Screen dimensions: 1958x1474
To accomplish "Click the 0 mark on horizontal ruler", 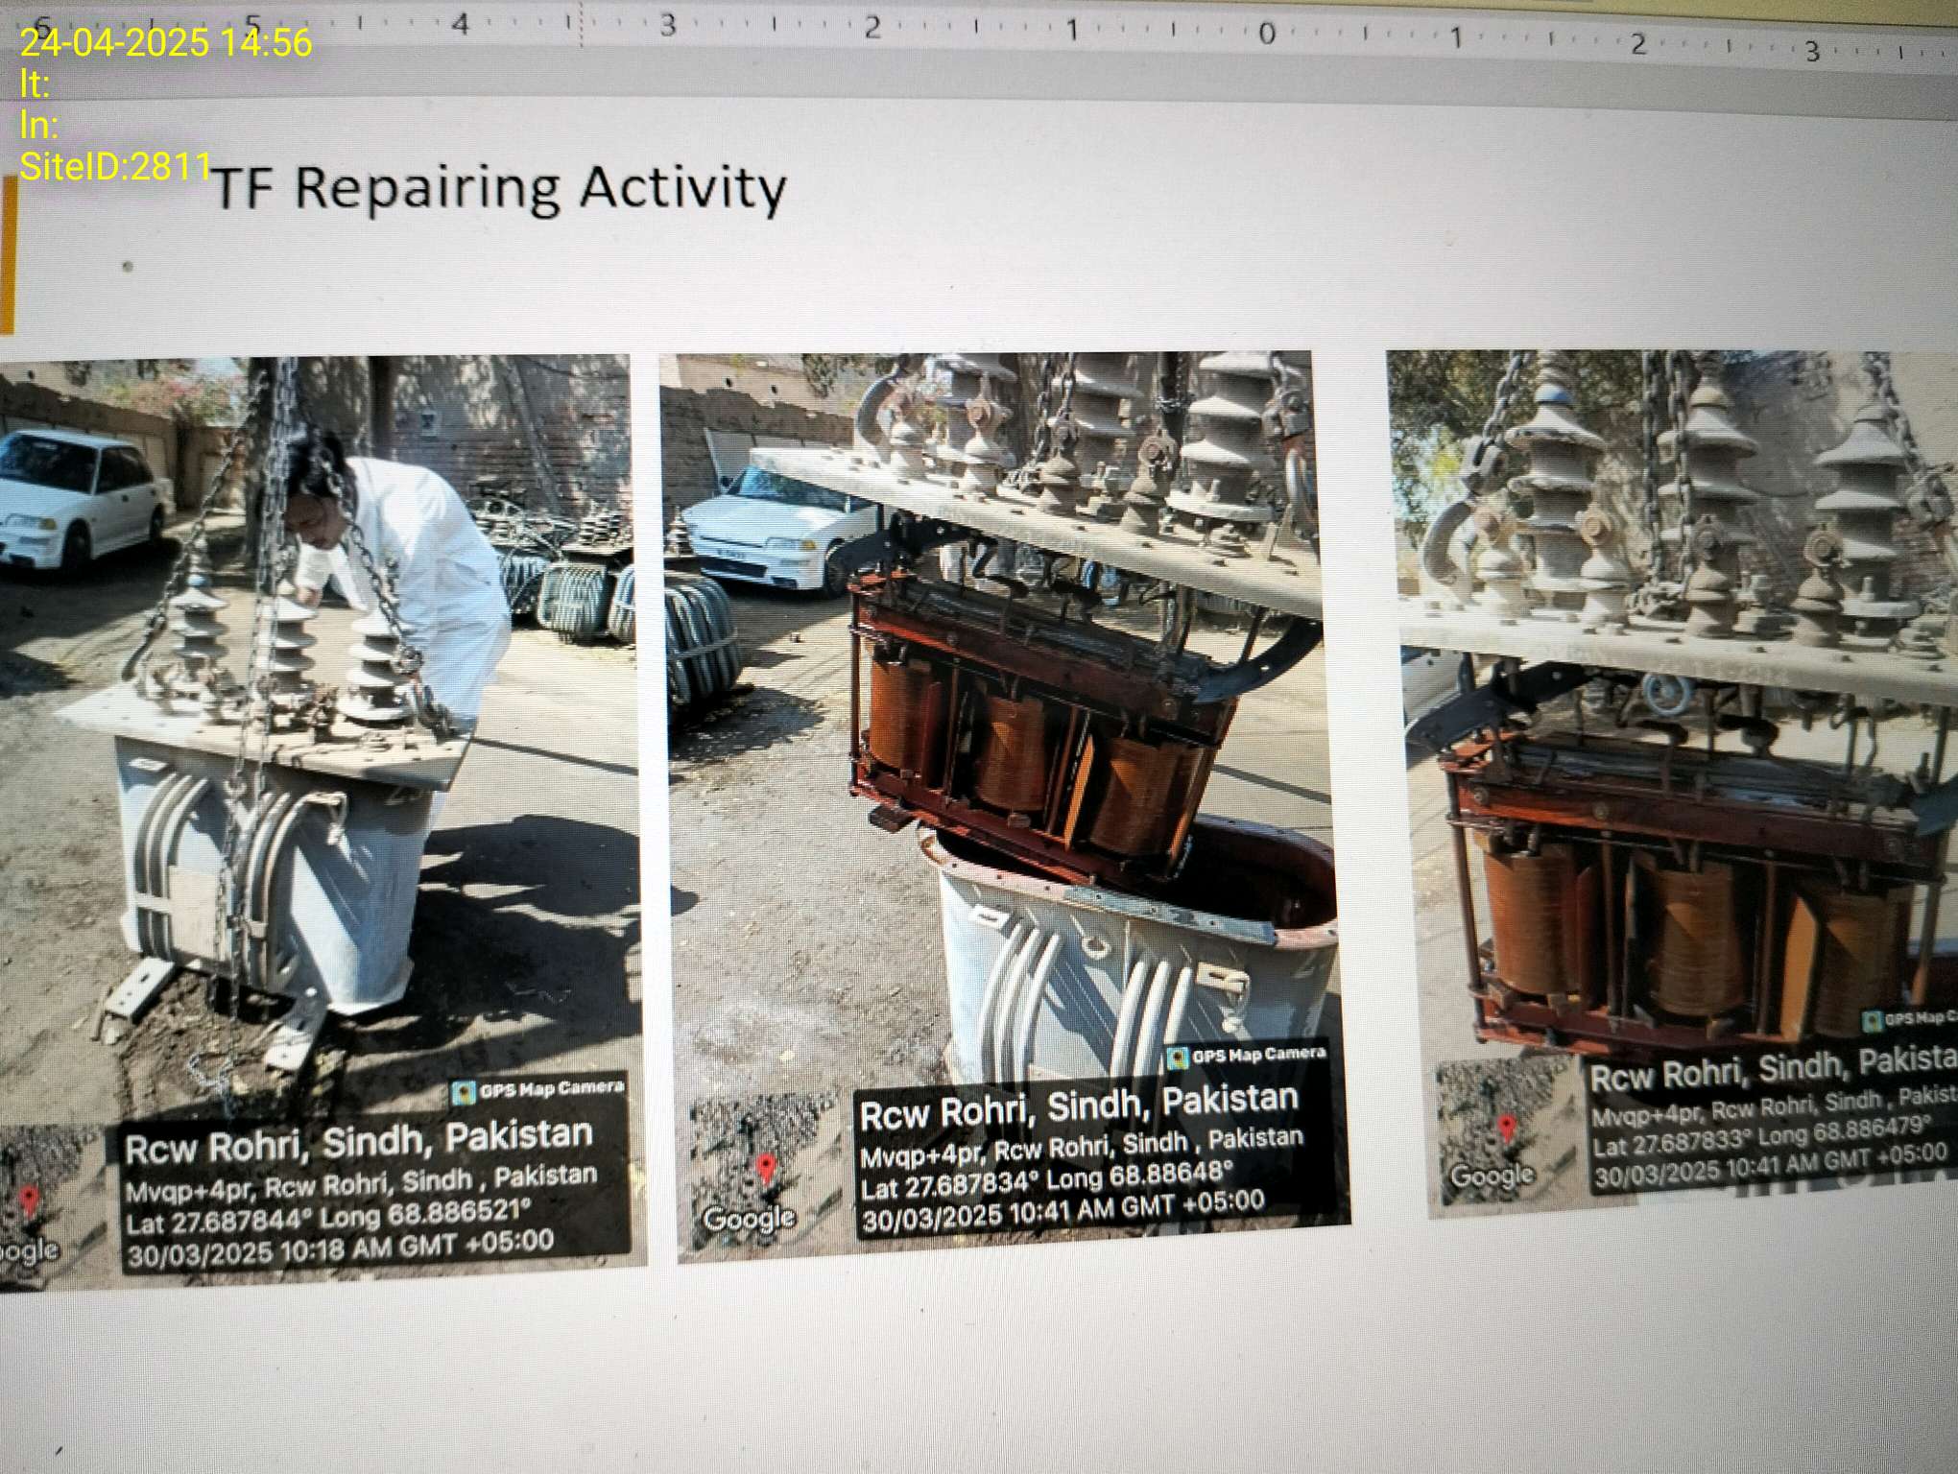I will (x=1265, y=35).
